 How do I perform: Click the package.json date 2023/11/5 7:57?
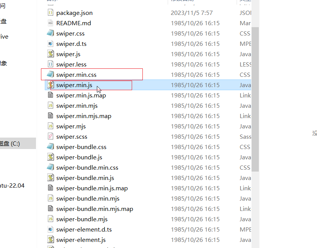pos(192,13)
